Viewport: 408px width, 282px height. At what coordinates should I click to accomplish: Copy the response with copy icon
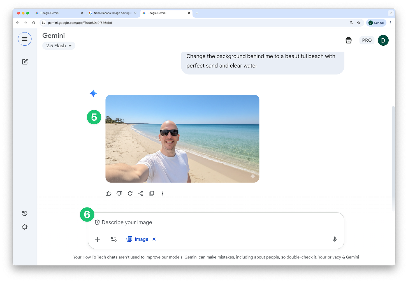click(152, 194)
